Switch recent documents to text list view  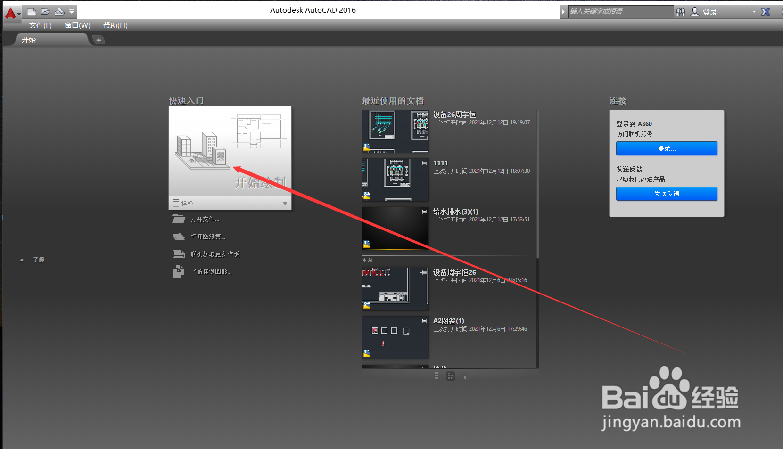pos(464,376)
